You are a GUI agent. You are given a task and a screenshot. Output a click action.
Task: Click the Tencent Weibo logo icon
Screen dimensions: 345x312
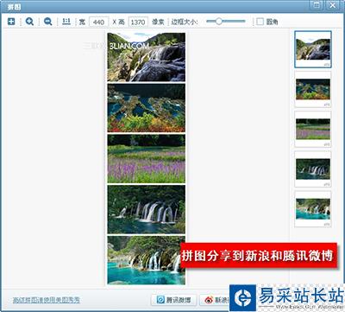pyautogui.click(x=160, y=300)
